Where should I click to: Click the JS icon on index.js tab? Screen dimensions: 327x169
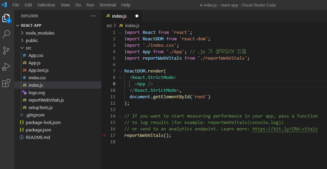pyautogui.click(x=108, y=16)
